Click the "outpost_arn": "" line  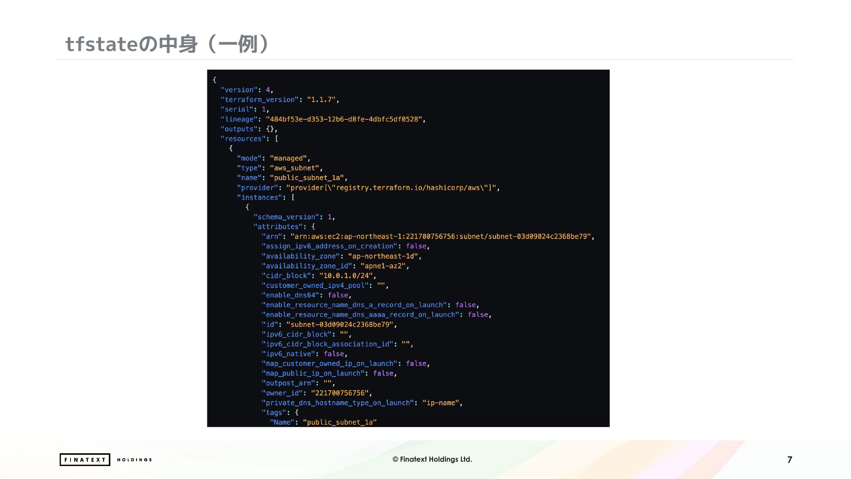coord(298,383)
